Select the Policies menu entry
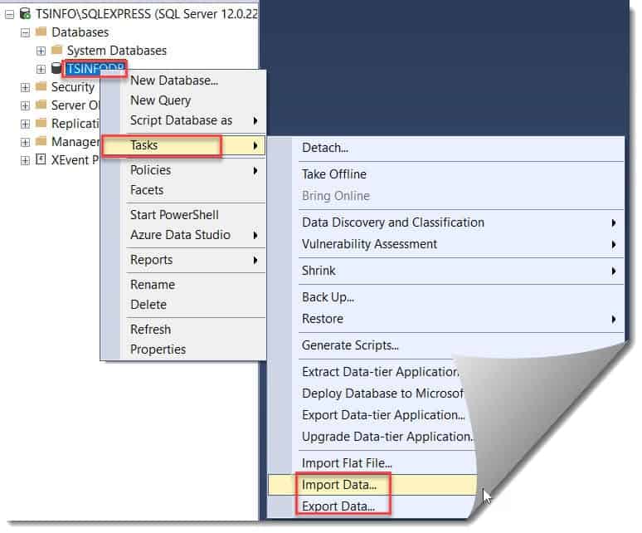642x533 pixels. pos(150,170)
